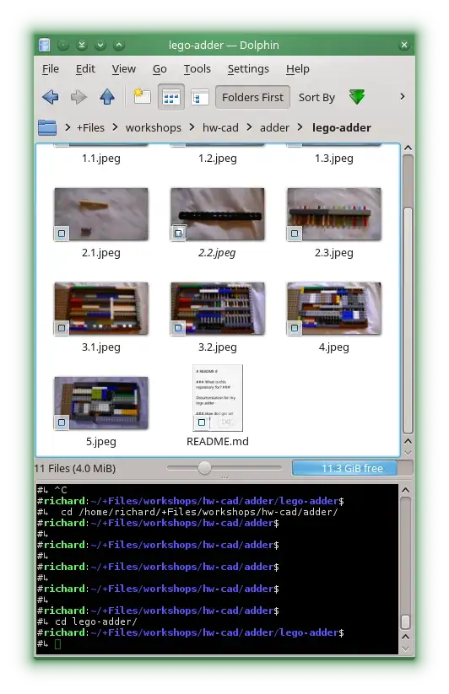449x694 pixels.
Task: Open the Sort By dropdown
Action: point(316,97)
